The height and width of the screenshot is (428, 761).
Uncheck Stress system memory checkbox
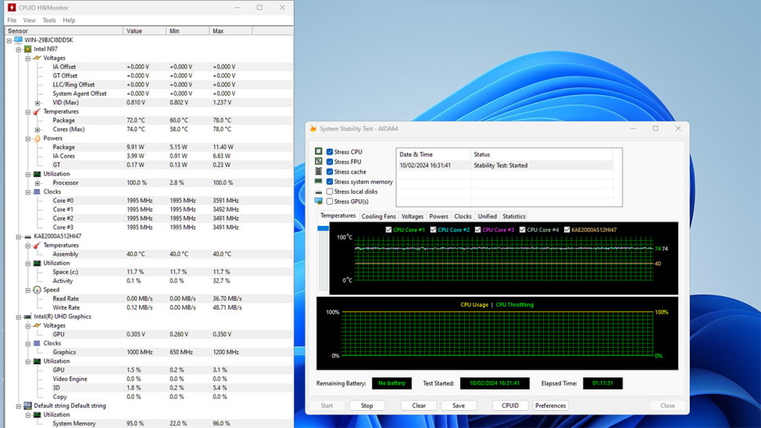coord(329,181)
